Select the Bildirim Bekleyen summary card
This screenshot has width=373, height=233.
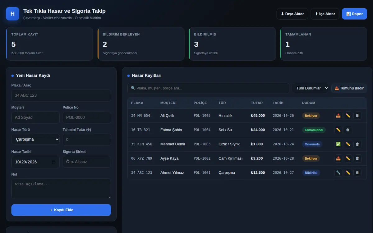pos(141,44)
